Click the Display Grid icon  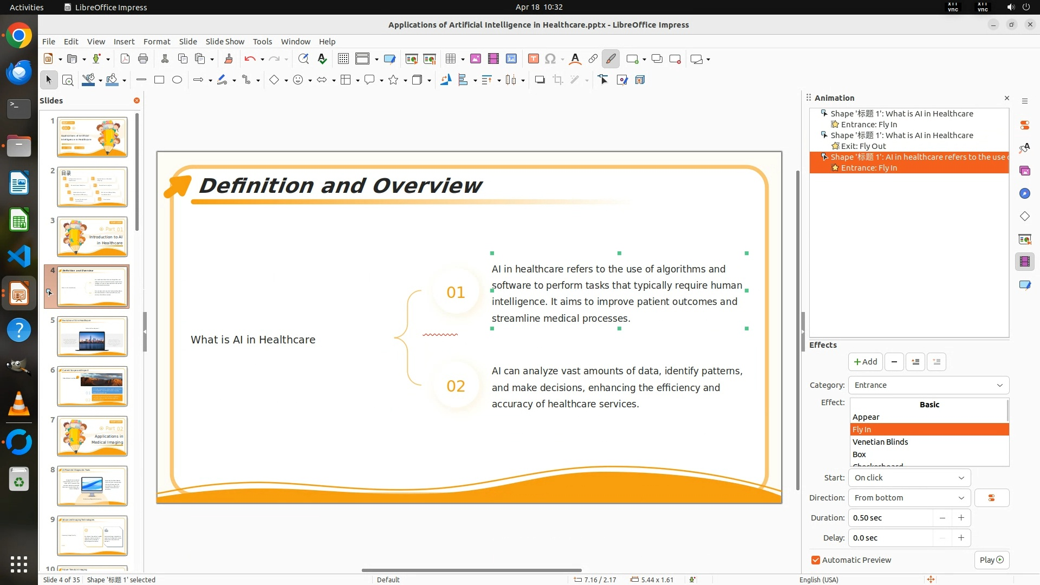pos(343,59)
